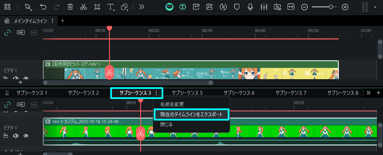Select the メインタイムライン tab
This screenshot has height=155, width=383.
pos(30,21)
